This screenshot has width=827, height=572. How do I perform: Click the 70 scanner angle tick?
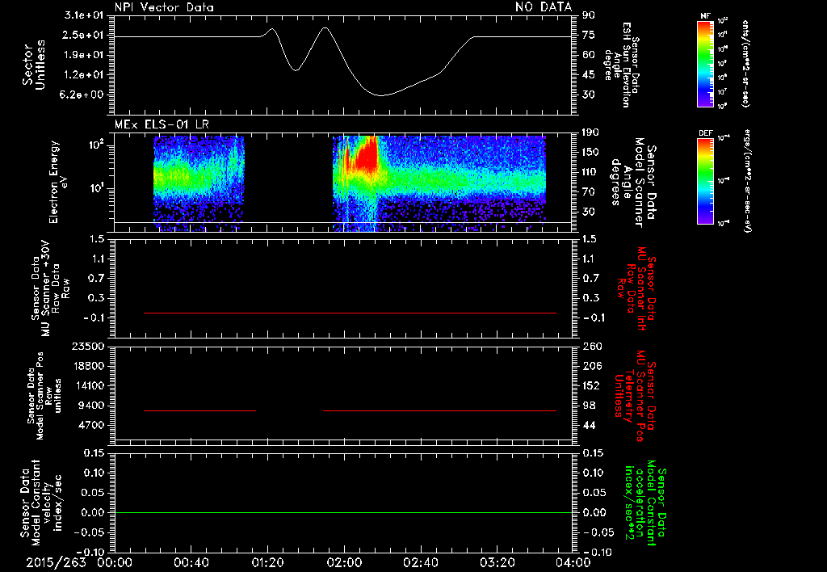coord(589,192)
